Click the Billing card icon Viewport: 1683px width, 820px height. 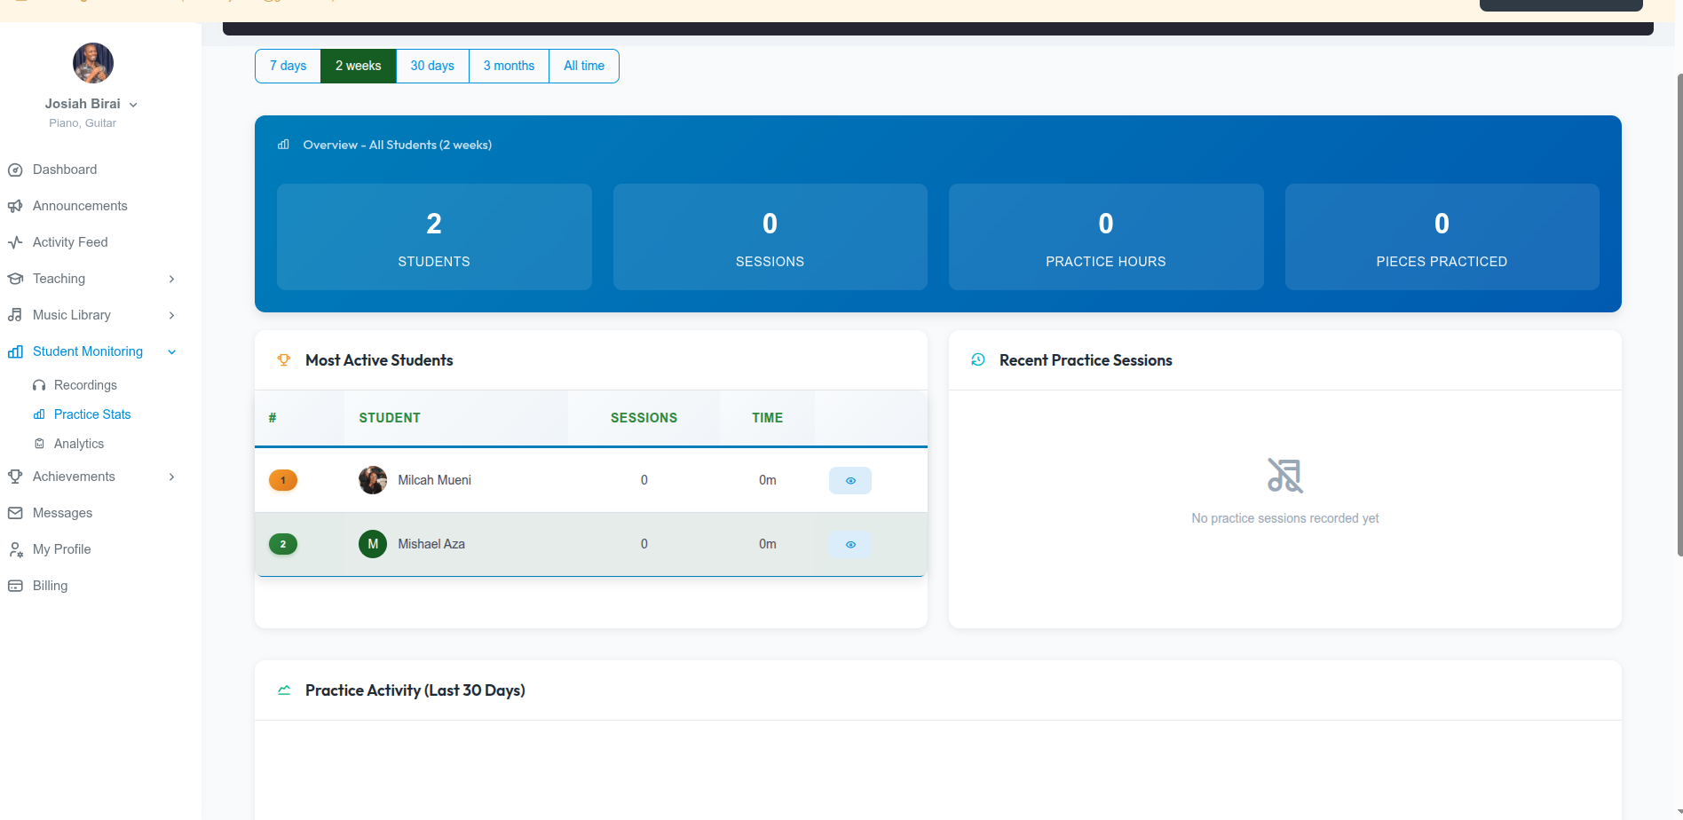pyautogui.click(x=15, y=586)
